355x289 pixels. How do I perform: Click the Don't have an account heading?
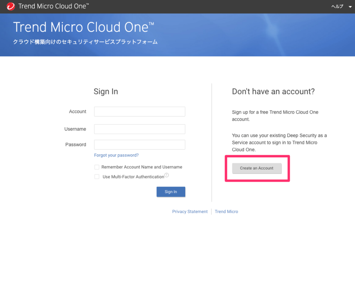(273, 91)
